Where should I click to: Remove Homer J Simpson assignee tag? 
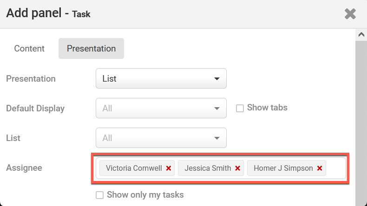tap(320, 168)
